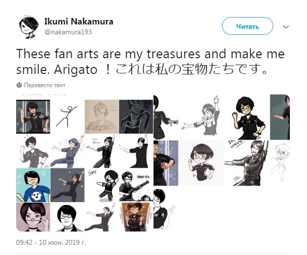This screenshot has width=307, height=255.
Task: Open the stick figure fan art thumbnail
Action: 67,116
